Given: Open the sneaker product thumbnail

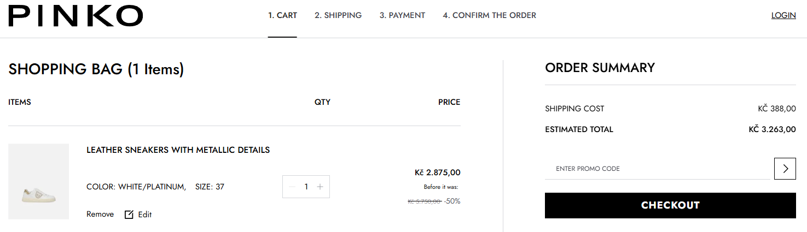Looking at the screenshot, I should [x=38, y=181].
